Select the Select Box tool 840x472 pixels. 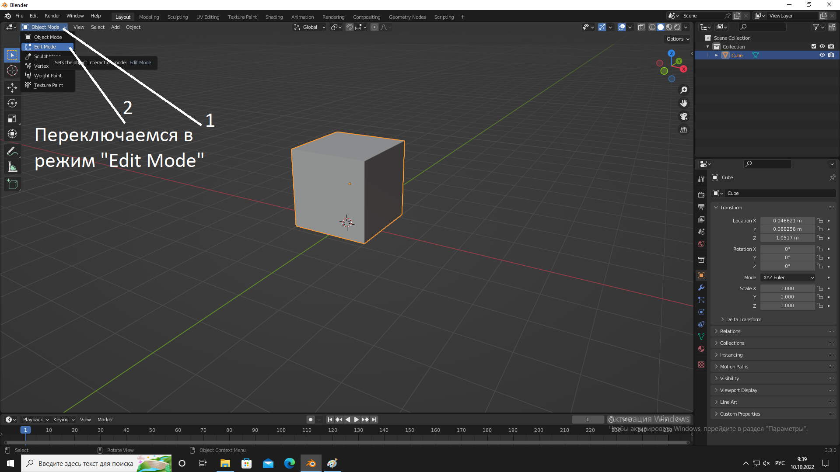coord(12,55)
